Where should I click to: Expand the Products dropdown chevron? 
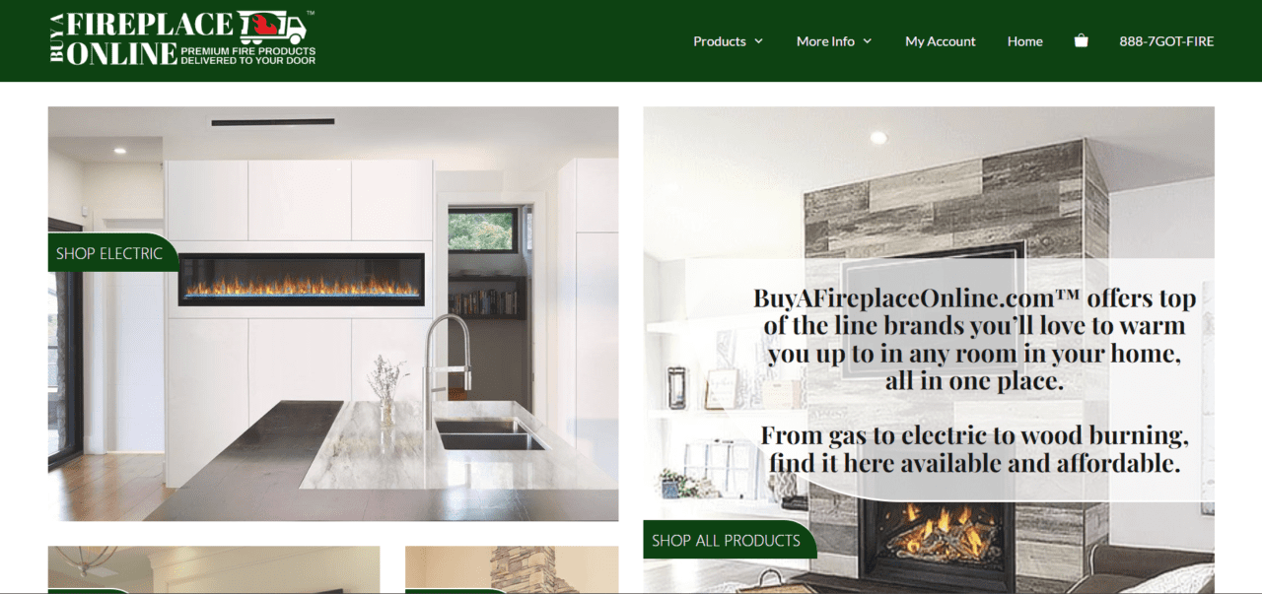(758, 41)
